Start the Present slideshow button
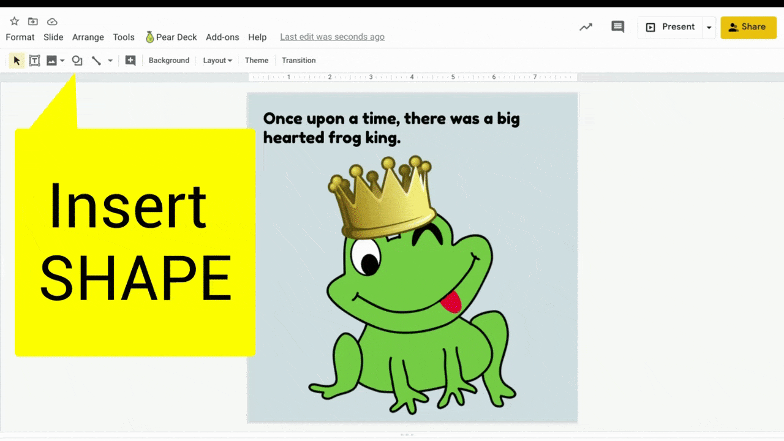The image size is (784, 441). click(x=670, y=28)
